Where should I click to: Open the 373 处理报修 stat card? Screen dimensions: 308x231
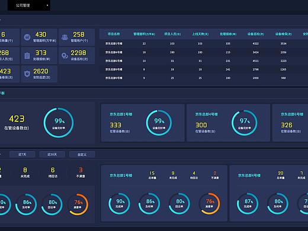[x=39, y=56]
